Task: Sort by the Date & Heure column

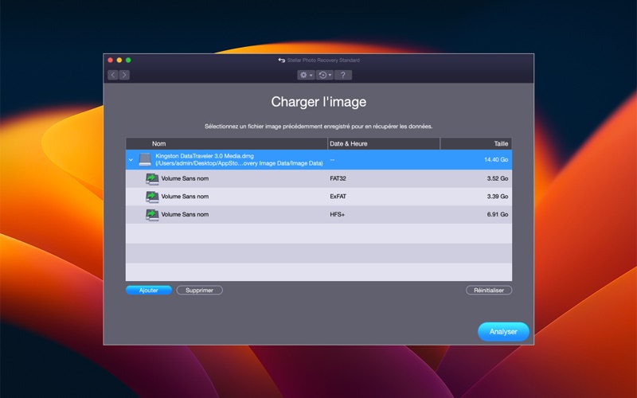Action: click(x=384, y=144)
